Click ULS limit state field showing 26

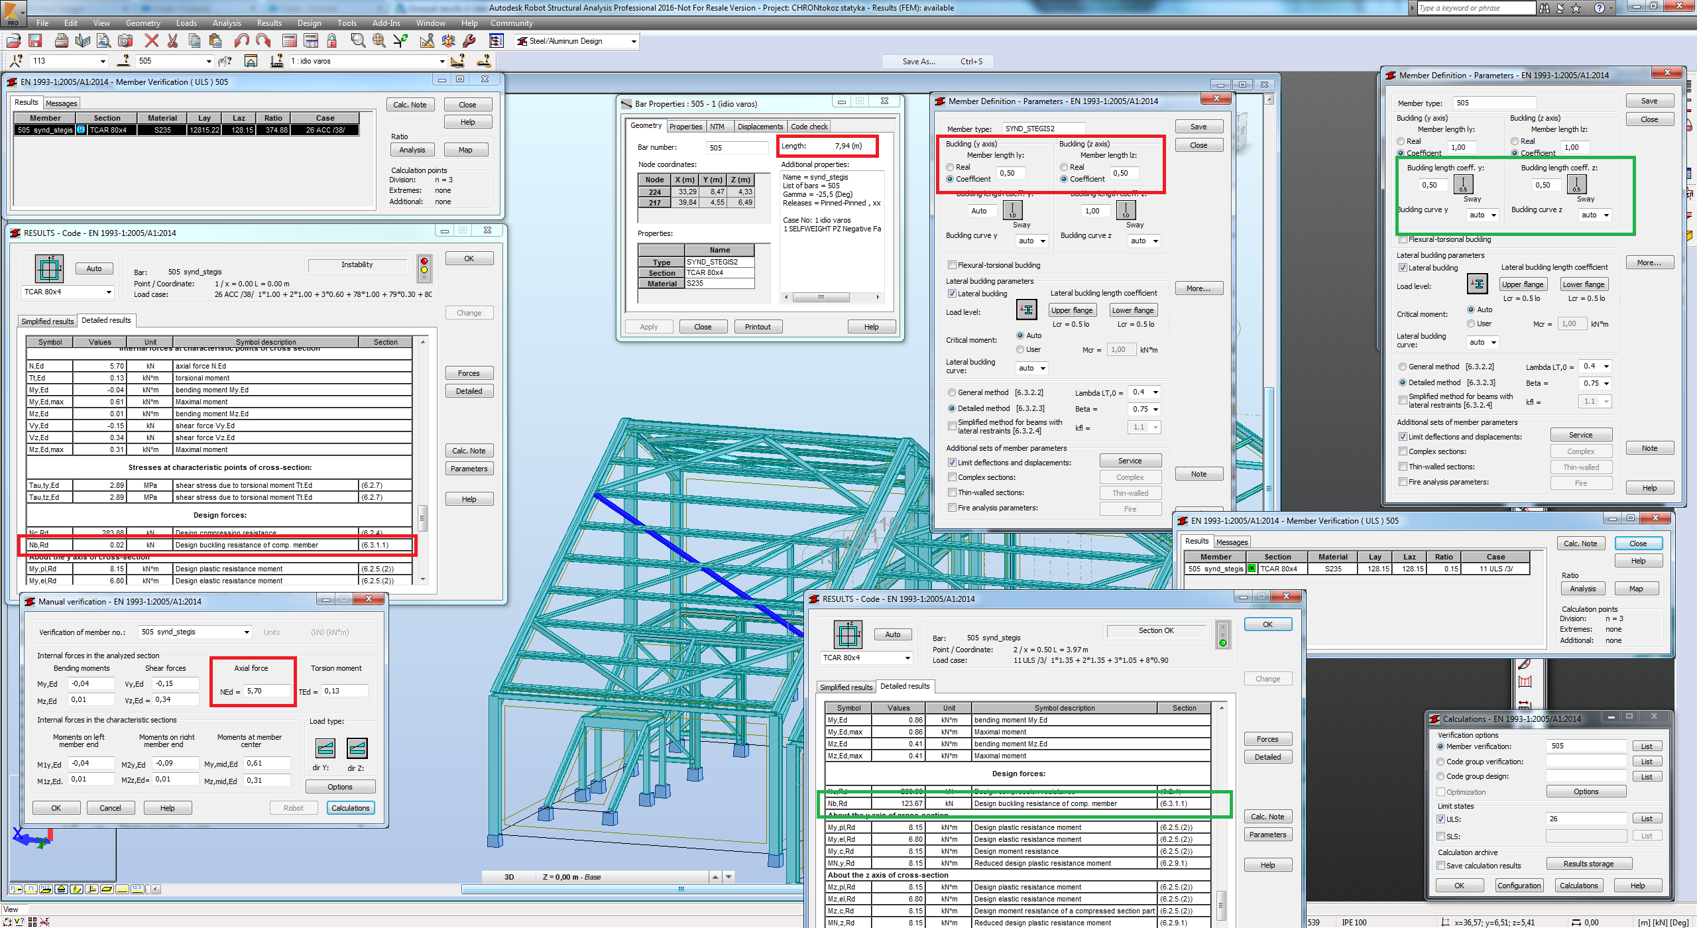(1586, 819)
